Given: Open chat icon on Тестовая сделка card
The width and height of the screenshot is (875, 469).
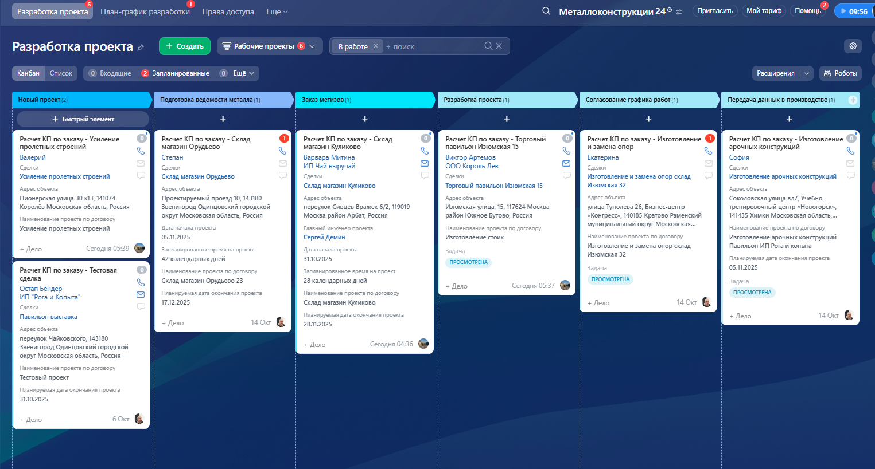Looking at the screenshot, I should click(x=141, y=306).
